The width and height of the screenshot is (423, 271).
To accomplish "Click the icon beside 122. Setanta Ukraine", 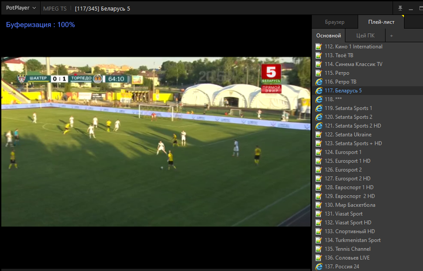I will tap(318, 135).
